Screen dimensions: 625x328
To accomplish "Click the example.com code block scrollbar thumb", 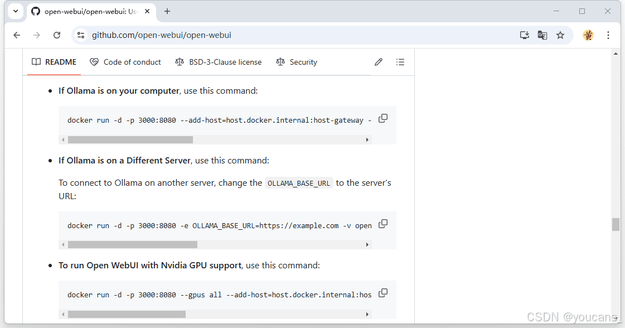I will 133,244.
